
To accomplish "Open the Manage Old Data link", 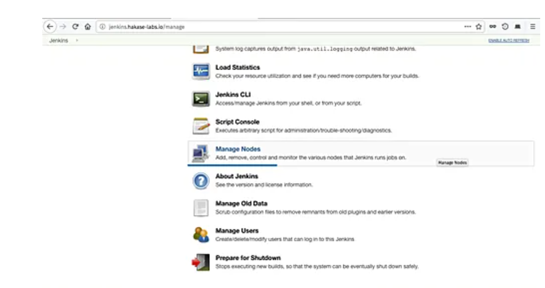I will pos(241,204).
